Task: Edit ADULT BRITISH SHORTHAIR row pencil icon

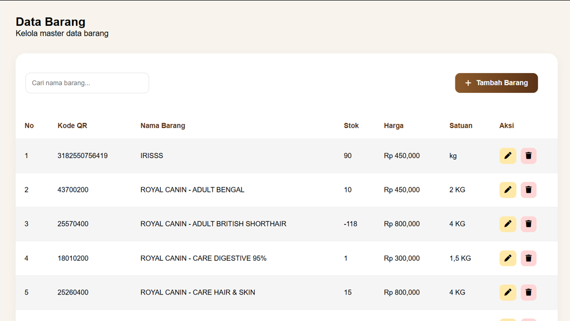Action: (507, 224)
